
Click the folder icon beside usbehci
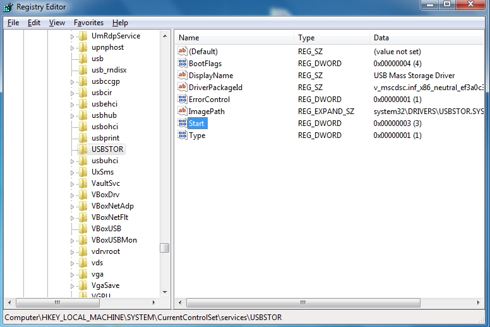83,104
